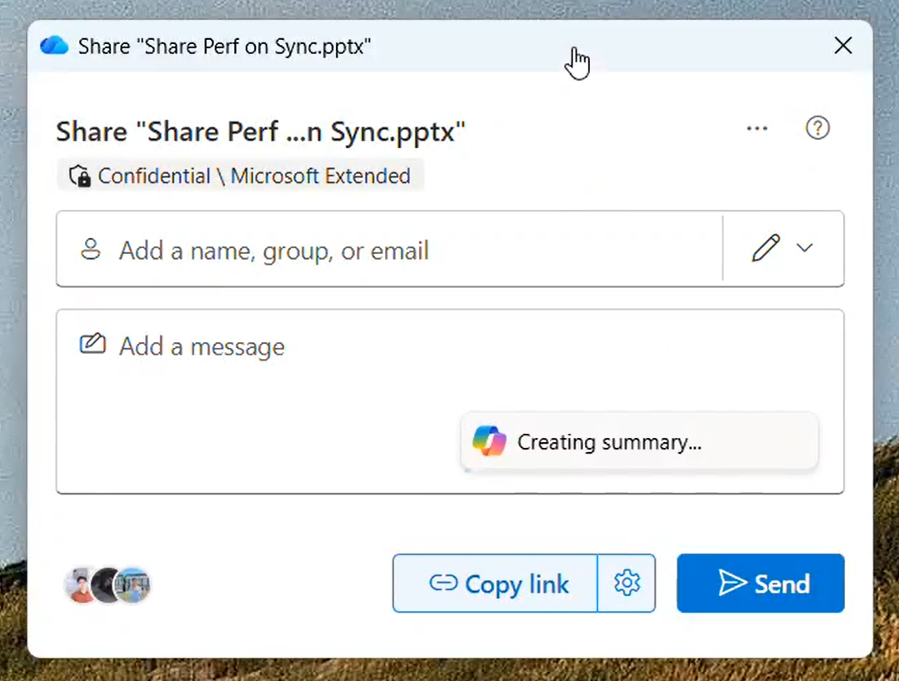This screenshot has width=899, height=681.
Task: Select the pencil edit-permission icon
Action: [766, 248]
